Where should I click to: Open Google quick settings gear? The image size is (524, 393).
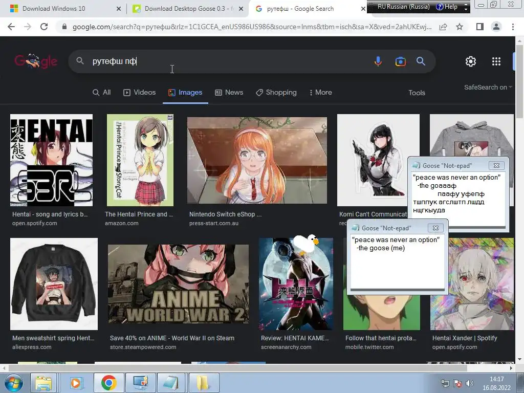tap(471, 61)
